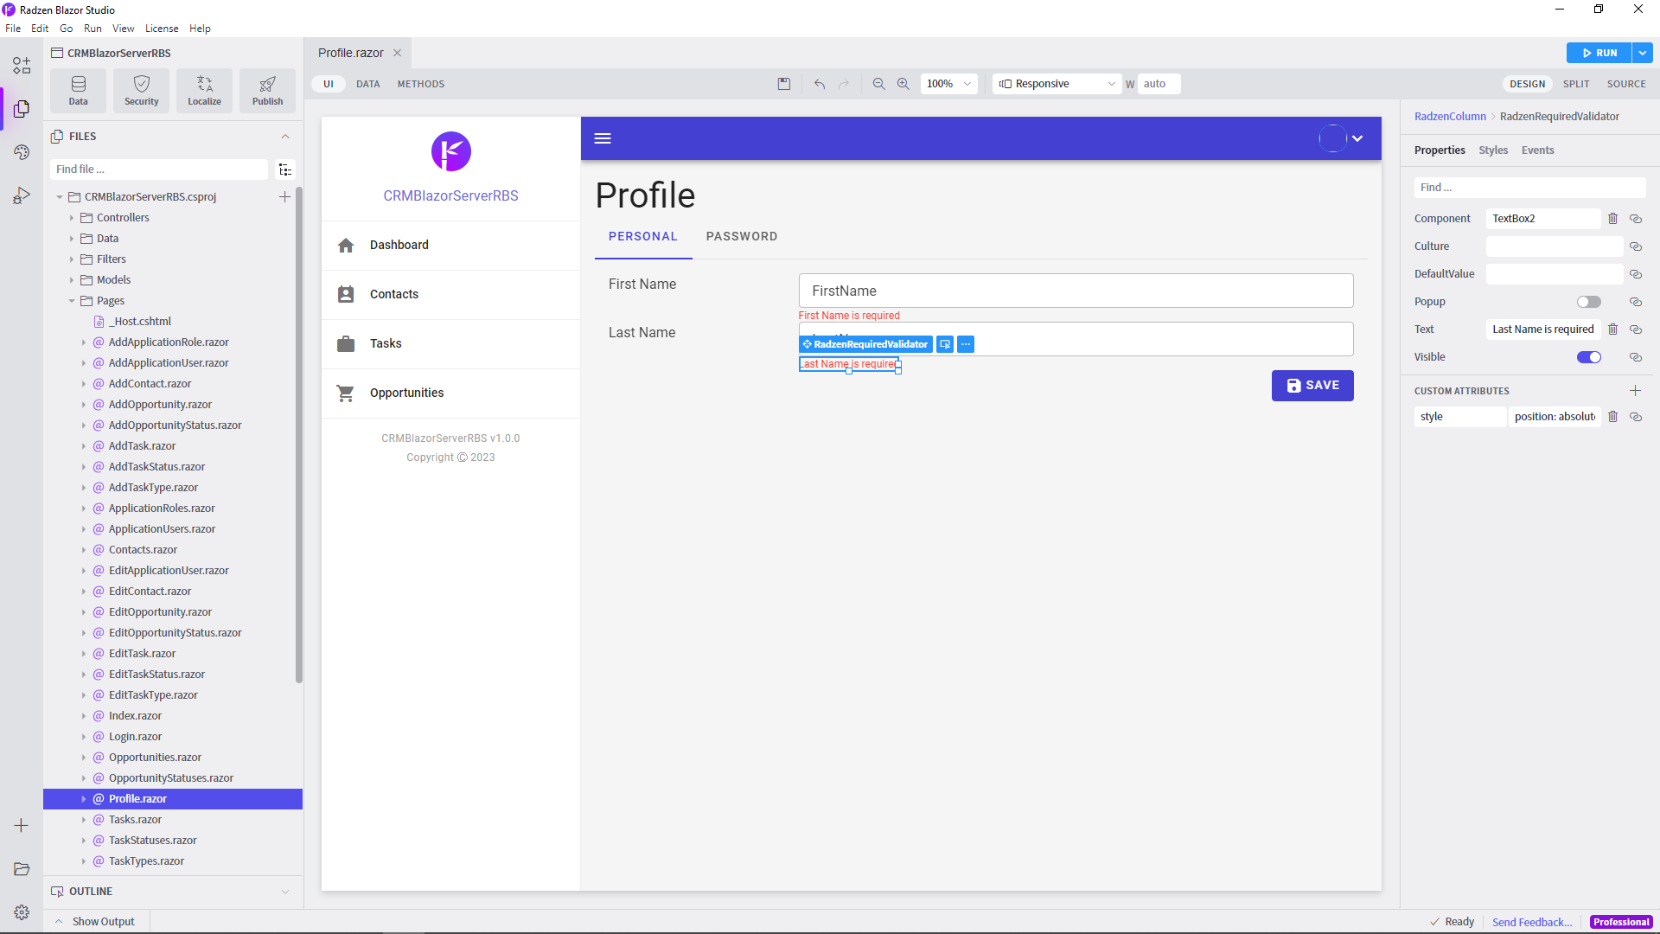Add a new item to CRMBlazorServerRBS.csproj
Image resolution: width=1660 pixels, height=934 pixels.
[x=284, y=197]
